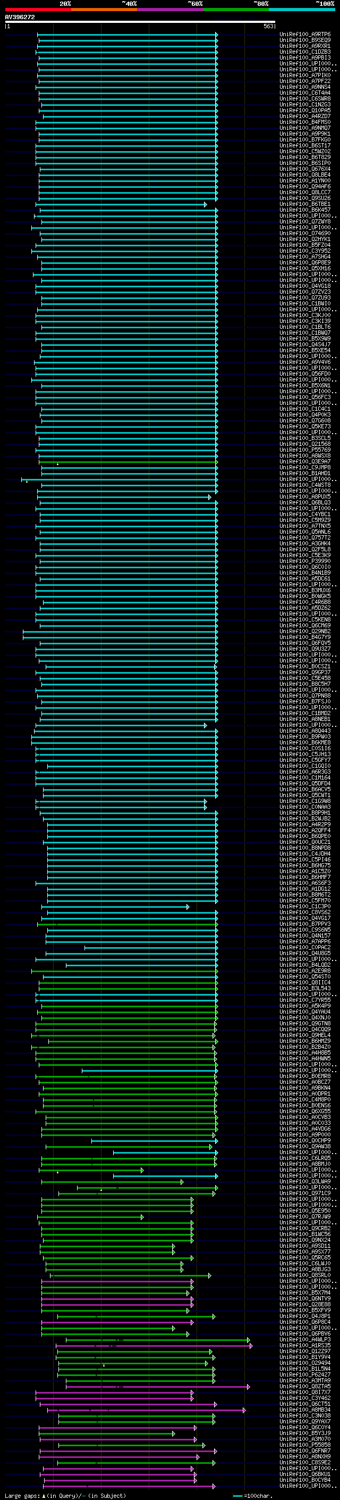Select hit label UniRef100_Q6NTV9

click(305, 1298)
